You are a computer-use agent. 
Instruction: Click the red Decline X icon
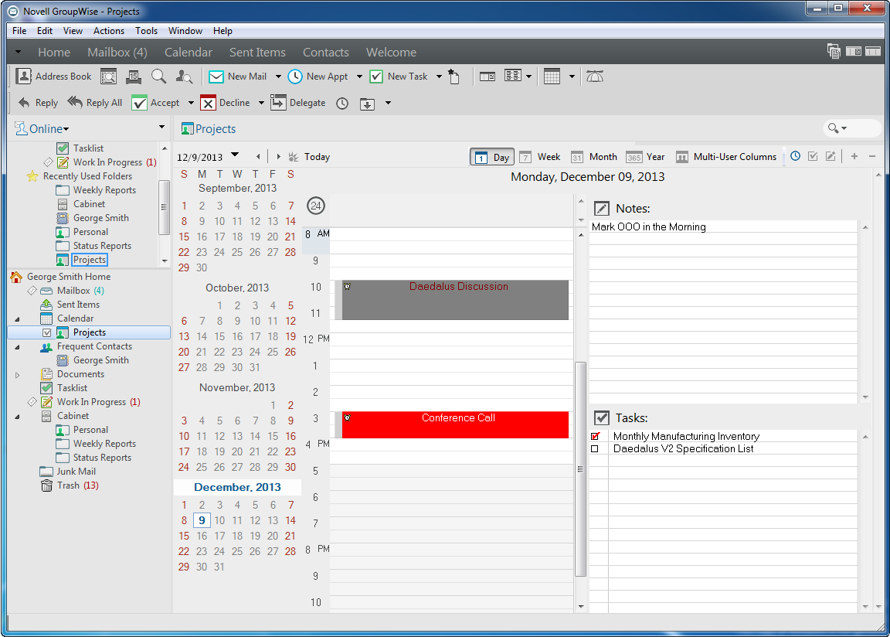pos(209,103)
